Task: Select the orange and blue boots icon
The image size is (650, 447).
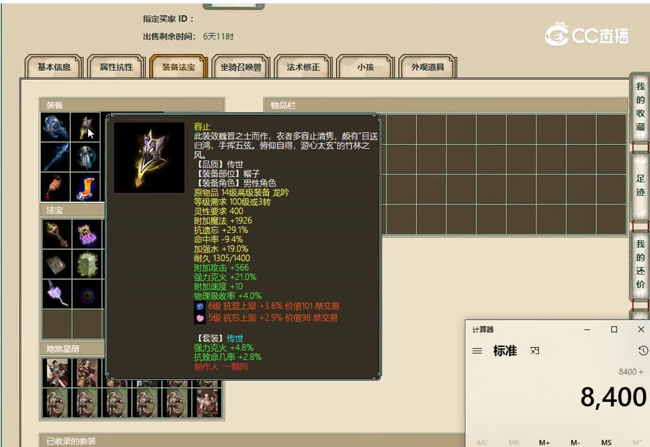Action: 86,187
